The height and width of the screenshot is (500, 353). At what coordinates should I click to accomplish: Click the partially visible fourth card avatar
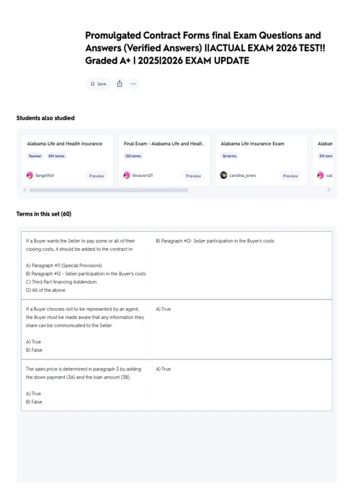320,175
